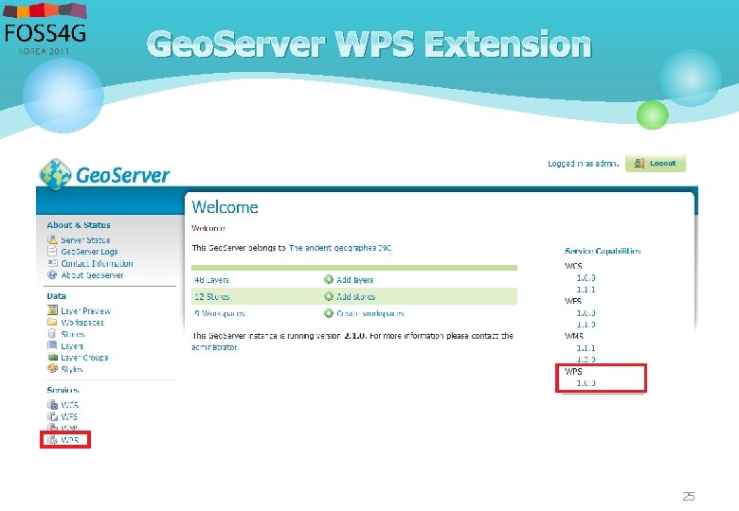This screenshot has width=739, height=511.
Task: Click the Layers icon in sidebar
Action: (52, 345)
